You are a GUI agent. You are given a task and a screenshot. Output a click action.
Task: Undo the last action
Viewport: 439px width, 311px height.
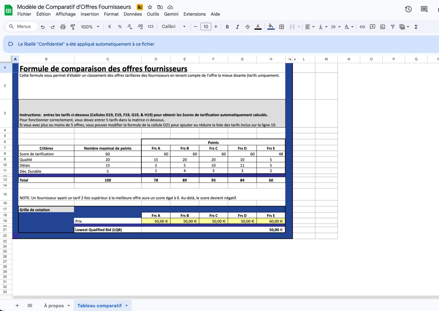[x=43, y=27]
